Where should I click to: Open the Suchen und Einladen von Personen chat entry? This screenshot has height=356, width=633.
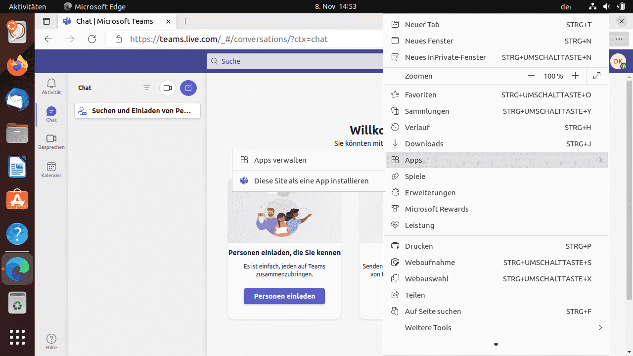pyautogui.click(x=137, y=111)
